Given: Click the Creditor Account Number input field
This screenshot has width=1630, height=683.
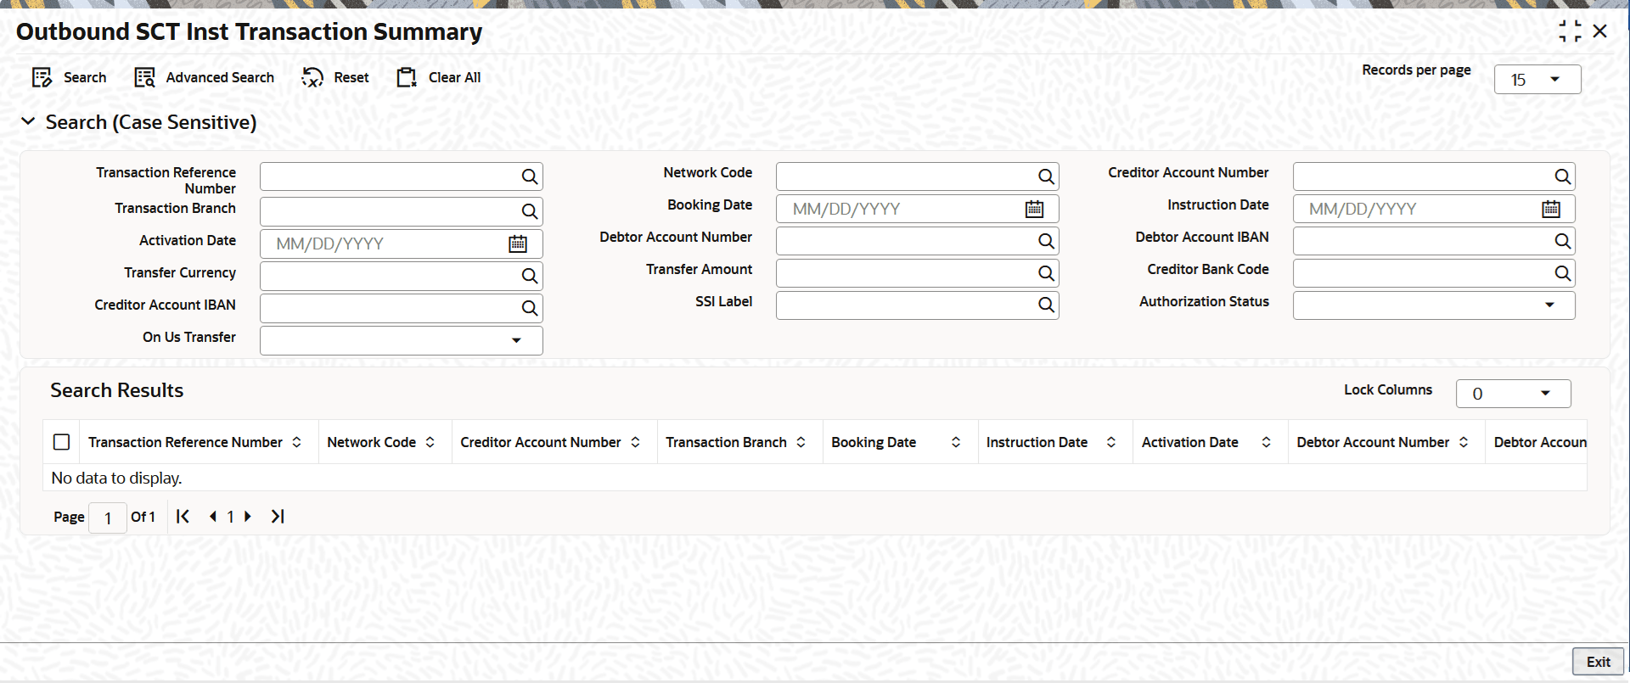Looking at the screenshot, I should pyautogui.click(x=1434, y=176).
